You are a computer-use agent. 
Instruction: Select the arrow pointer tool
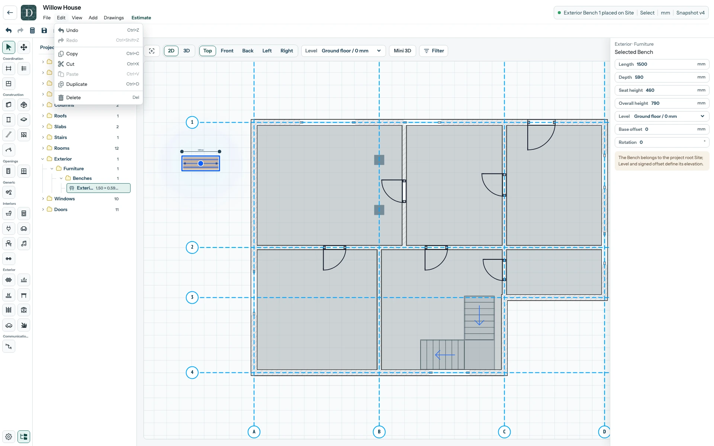tap(9, 47)
